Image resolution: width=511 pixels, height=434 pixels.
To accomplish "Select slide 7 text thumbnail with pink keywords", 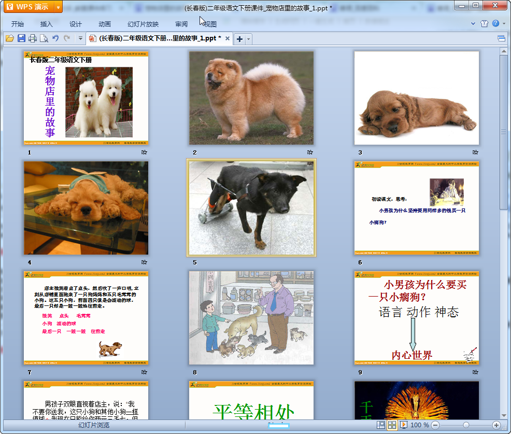I will [86, 318].
